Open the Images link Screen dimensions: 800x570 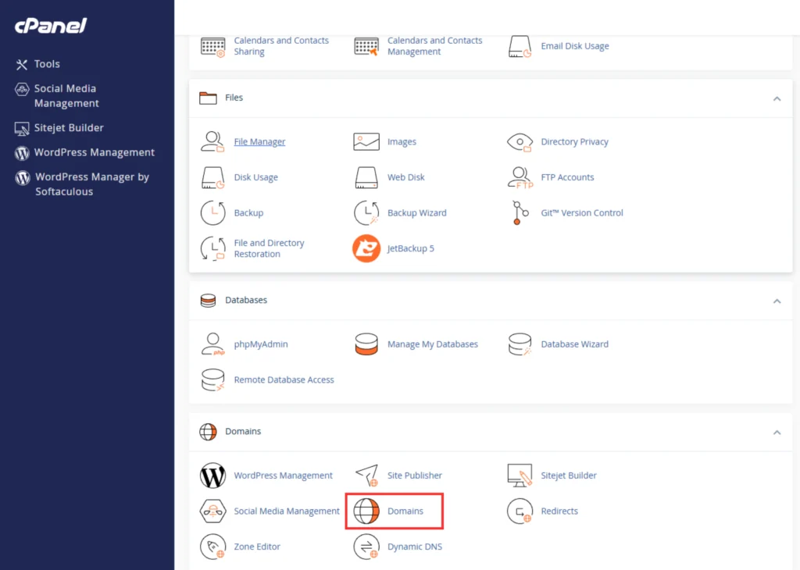tap(402, 142)
